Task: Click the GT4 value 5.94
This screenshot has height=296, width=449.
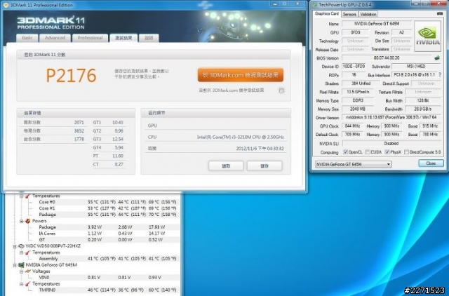Action: click(x=119, y=148)
